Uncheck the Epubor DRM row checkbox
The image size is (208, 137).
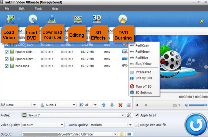pyautogui.click(x=7, y=52)
